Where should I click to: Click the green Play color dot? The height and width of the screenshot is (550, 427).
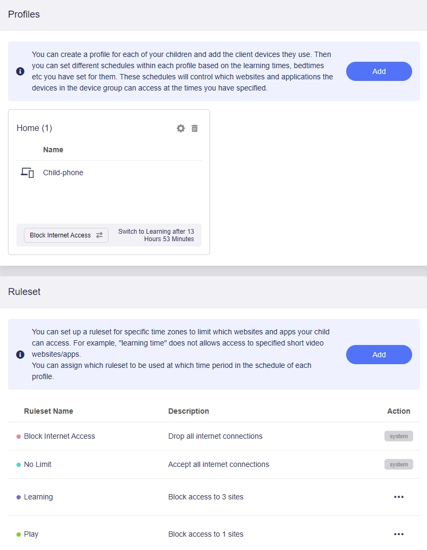pyautogui.click(x=19, y=534)
